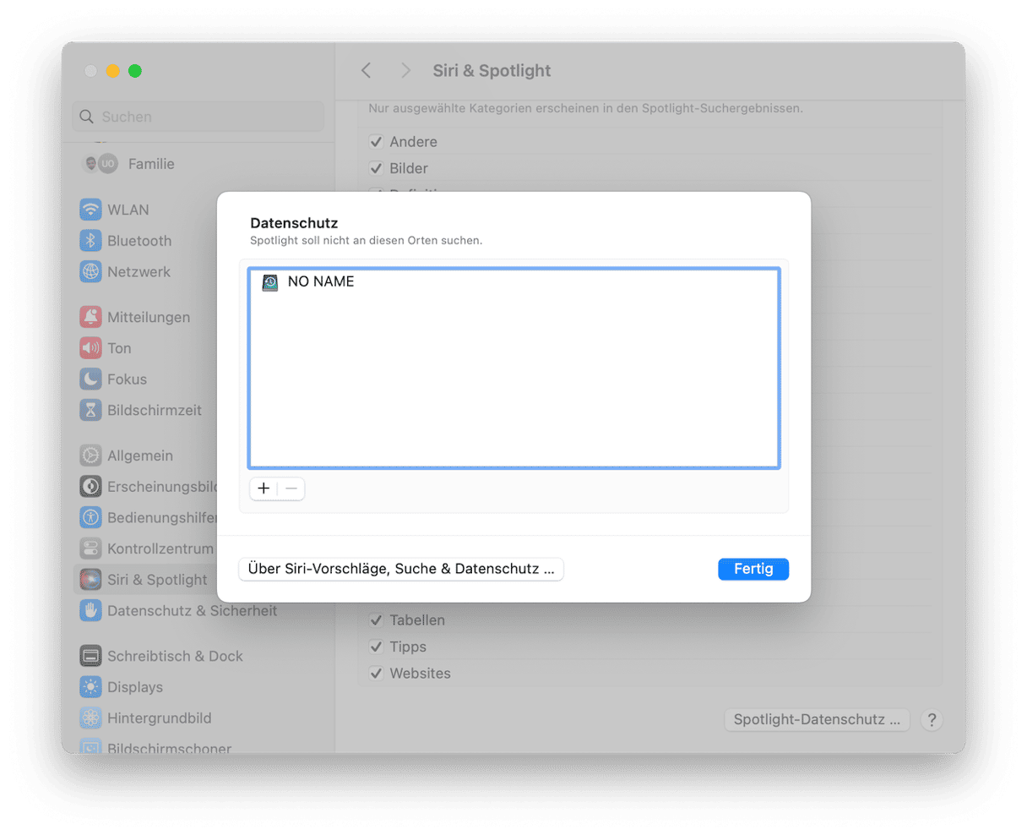
Task: Click the WLAN wifi icon in sidebar
Action: point(90,210)
